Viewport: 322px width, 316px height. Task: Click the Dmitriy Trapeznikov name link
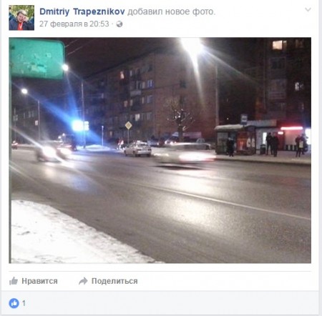coord(82,11)
